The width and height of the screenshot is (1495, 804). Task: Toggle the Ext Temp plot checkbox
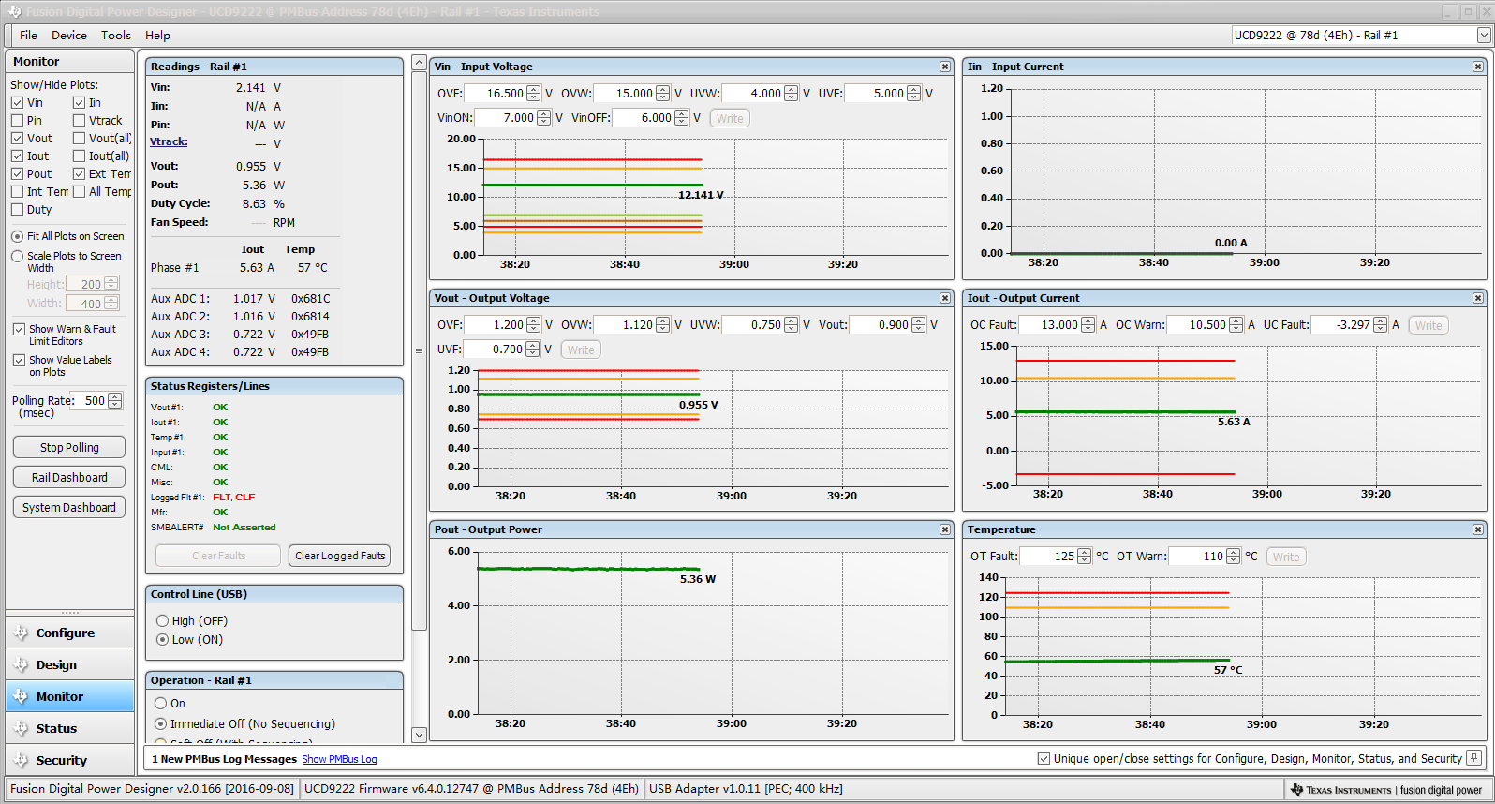pyautogui.click(x=80, y=174)
